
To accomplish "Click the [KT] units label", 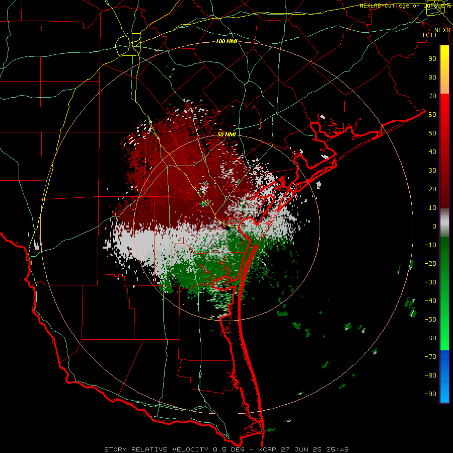I will click(430, 35).
